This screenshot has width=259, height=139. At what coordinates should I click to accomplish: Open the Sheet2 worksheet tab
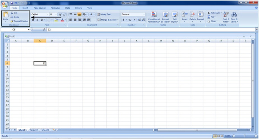[34, 130]
